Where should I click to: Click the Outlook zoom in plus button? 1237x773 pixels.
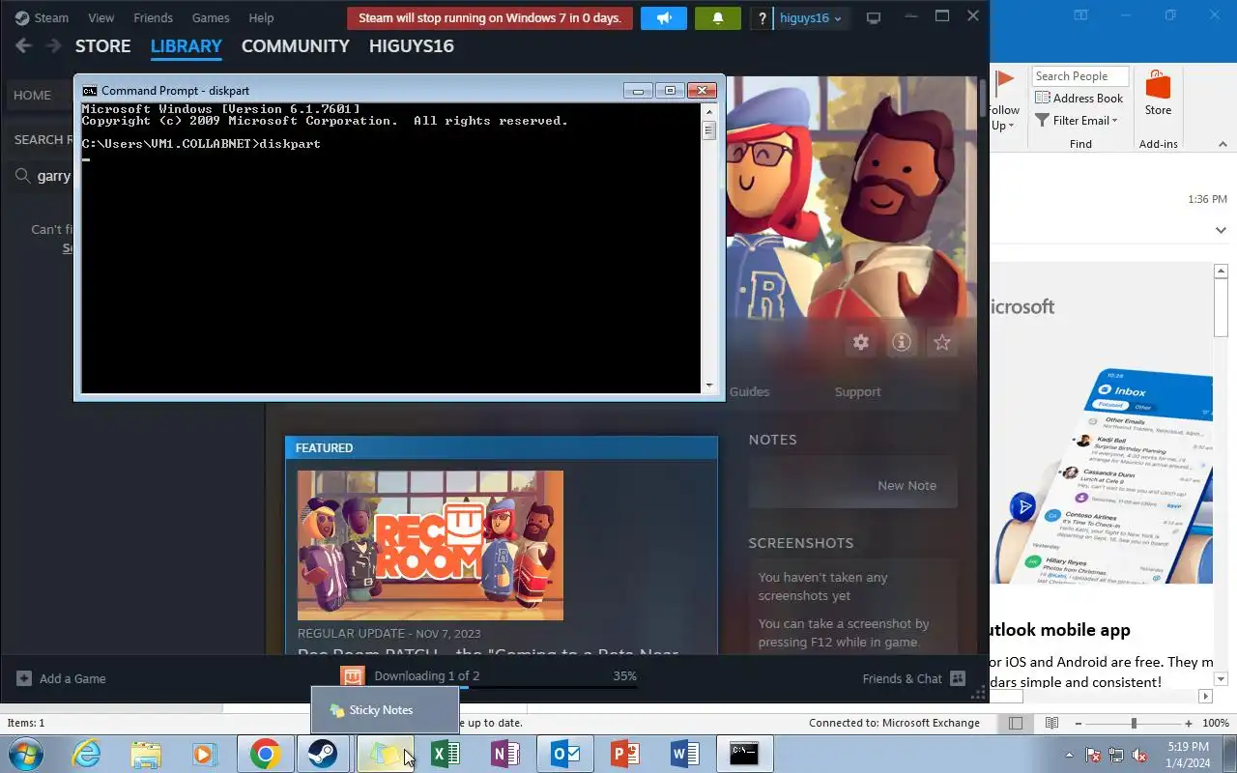(1188, 723)
